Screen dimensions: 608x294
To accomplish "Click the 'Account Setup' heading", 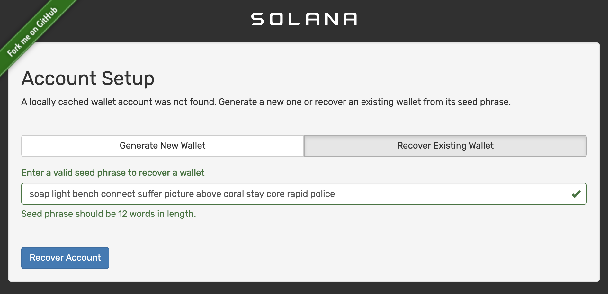I will [x=87, y=78].
